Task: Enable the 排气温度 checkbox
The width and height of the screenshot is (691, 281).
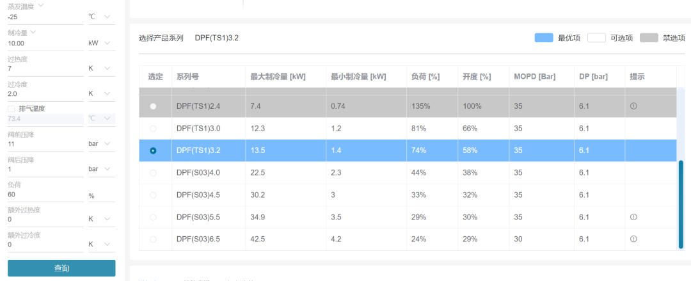Action: [x=11, y=109]
